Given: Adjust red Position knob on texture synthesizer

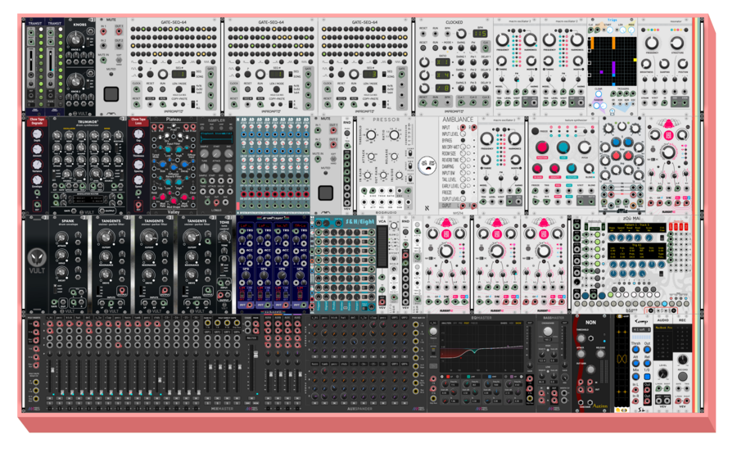Looking at the screenshot, I should click(542, 147).
